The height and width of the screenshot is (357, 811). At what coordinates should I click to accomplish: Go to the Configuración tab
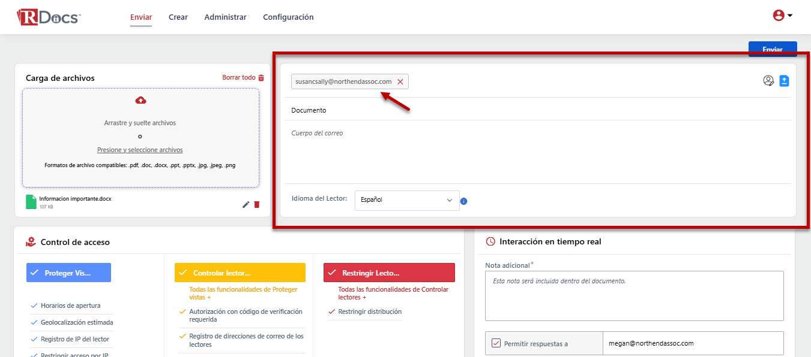(288, 17)
